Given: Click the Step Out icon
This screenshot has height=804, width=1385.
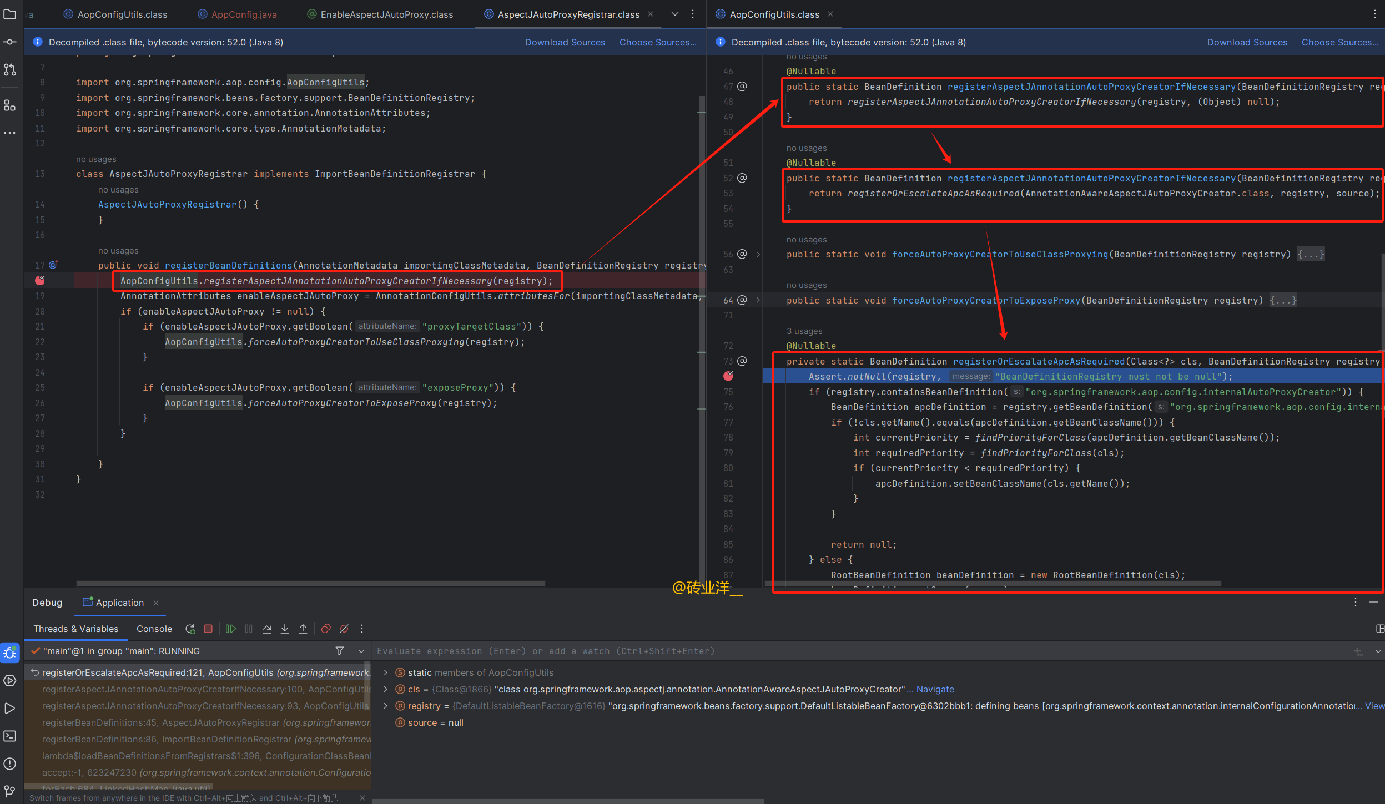Looking at the screenshot, I should tap(303, 629).
